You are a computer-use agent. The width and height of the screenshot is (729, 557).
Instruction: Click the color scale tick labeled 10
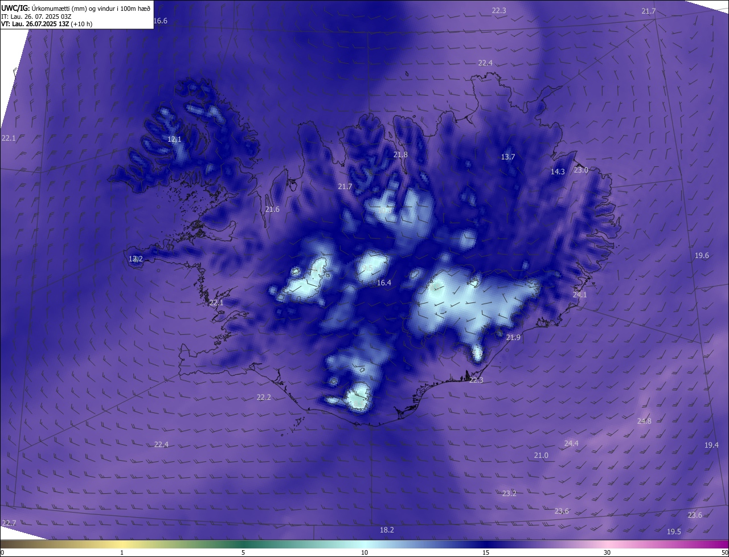click(x=364, y=552)
